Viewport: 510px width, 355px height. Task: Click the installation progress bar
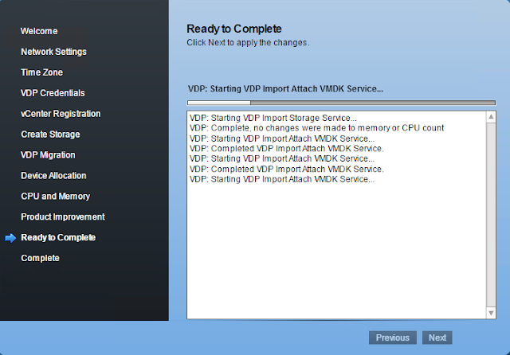pos(342,103)
